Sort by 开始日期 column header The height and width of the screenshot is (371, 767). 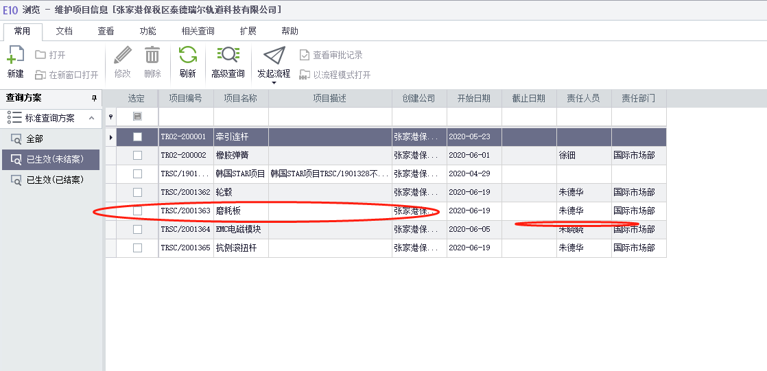(x=474, y=98)
